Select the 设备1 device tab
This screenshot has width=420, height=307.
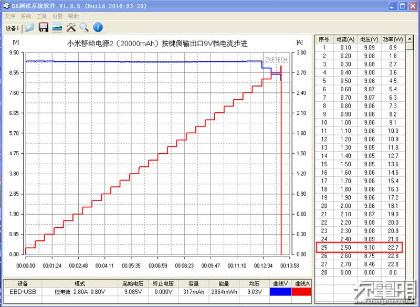tap(12, 28)
